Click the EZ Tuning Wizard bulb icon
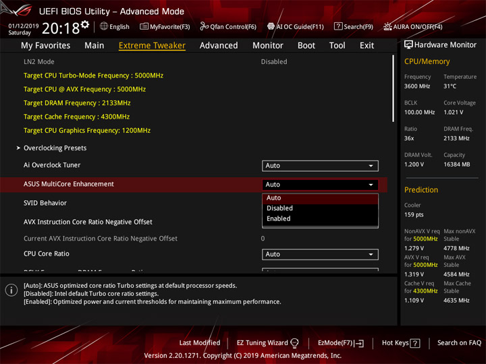 click(294, 342)
